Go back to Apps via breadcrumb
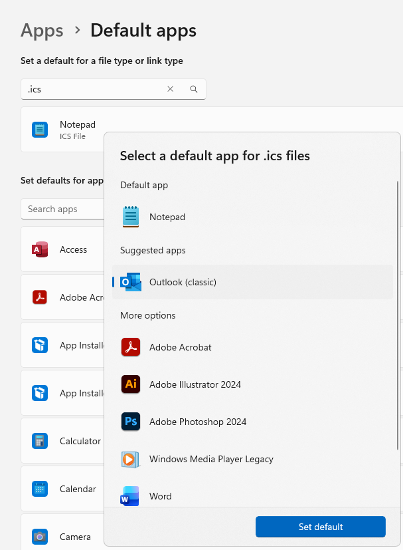The image size is (403, 550). tap(42, 31)
